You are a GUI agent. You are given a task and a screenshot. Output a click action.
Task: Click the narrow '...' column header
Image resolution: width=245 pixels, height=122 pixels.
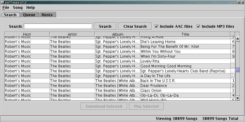pyautogui.click(x=233, y=34)
